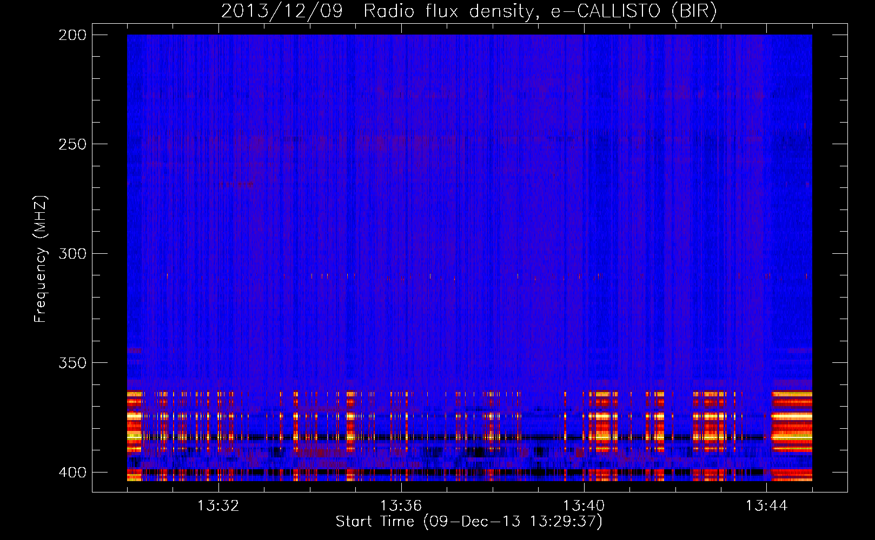Click the 350 frequency tick label
This screenshot has width=875, height=540.
72,363
